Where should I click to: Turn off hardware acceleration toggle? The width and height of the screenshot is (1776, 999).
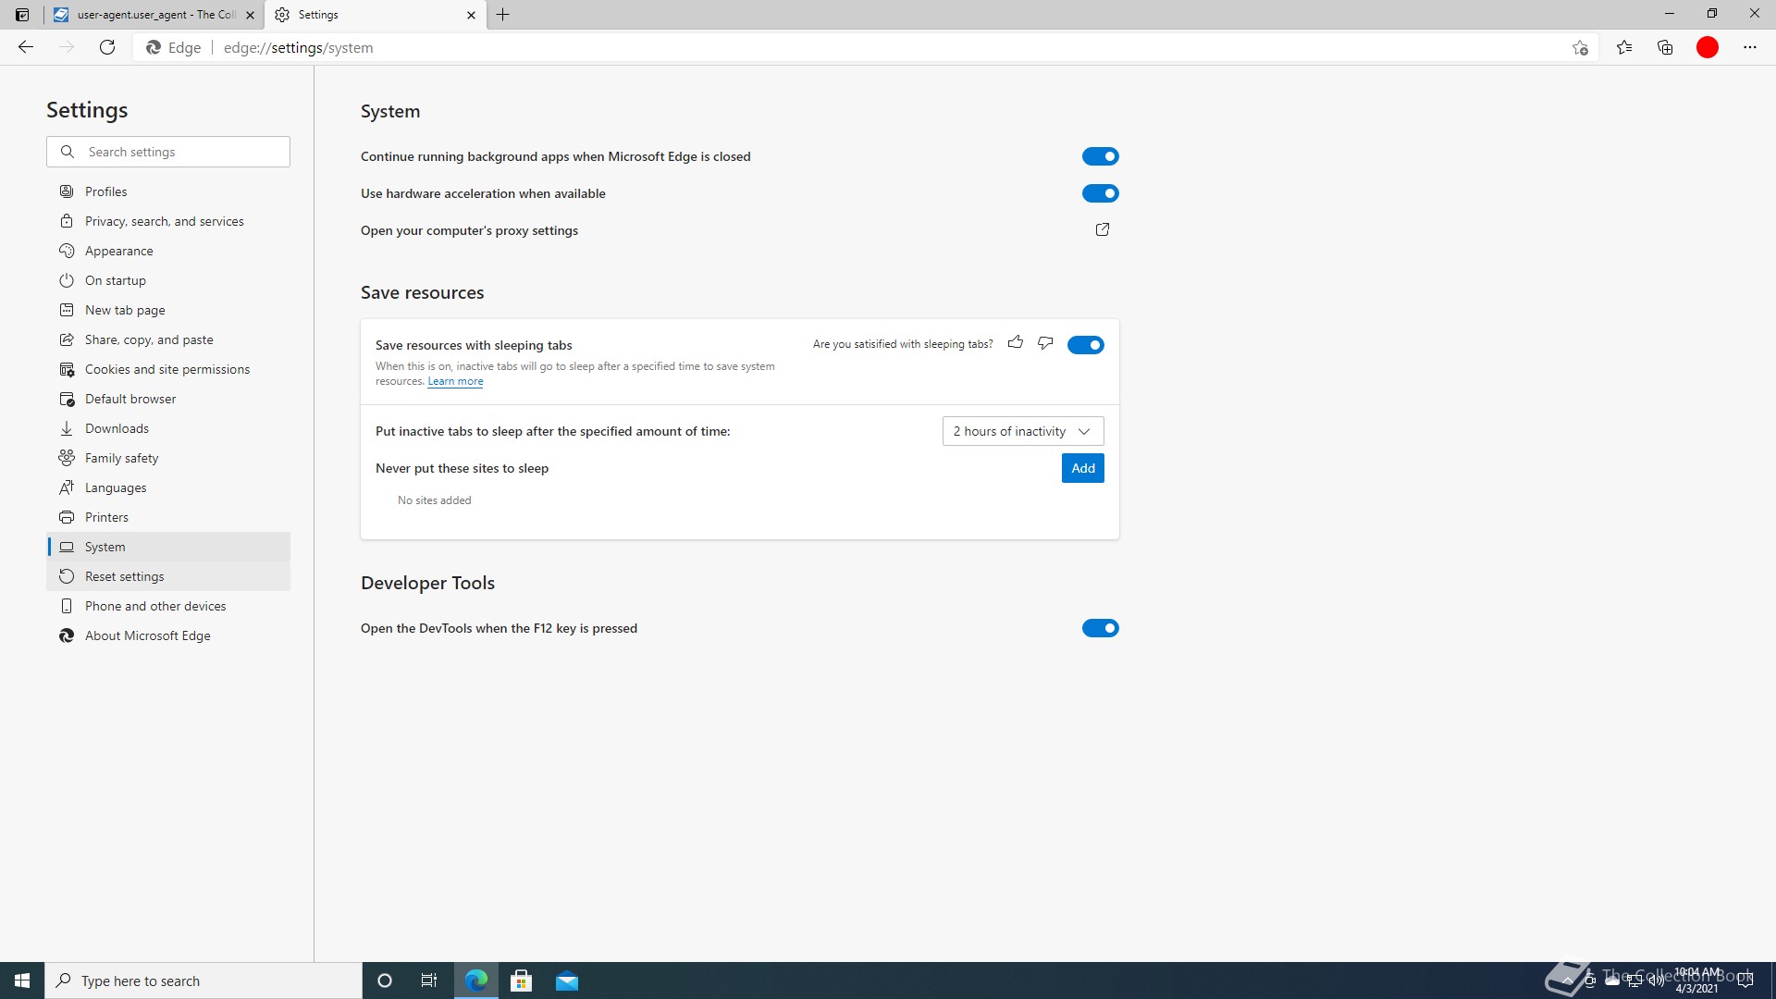point(1100,193)
